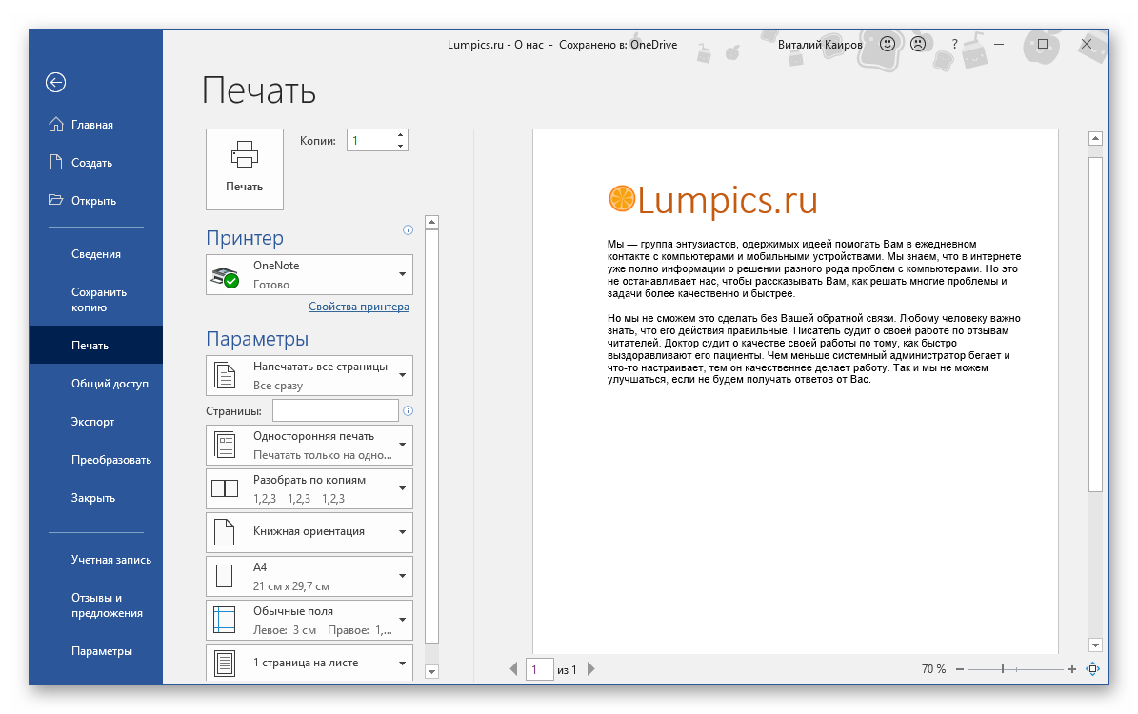The width and height of the screenshot is (1138, 714).
Task: Click the zoom in plus button
Action: 1072,669
